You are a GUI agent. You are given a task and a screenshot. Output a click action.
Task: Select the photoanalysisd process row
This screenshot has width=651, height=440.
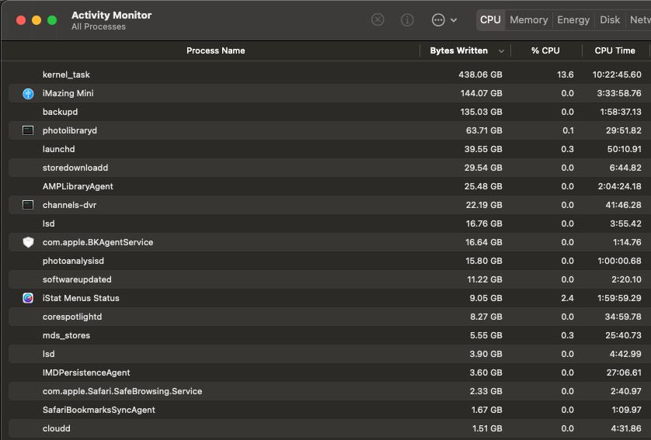329,261
